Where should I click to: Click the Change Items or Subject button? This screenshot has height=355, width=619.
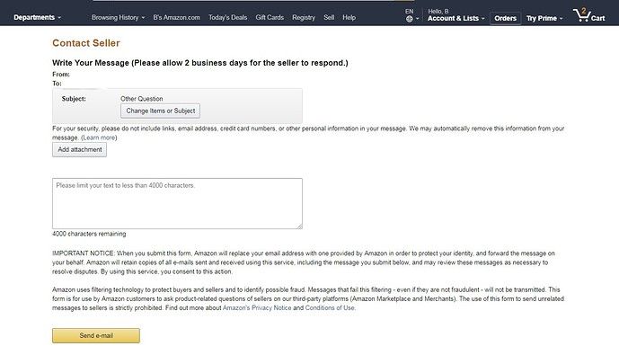click(x=160, y=111)
